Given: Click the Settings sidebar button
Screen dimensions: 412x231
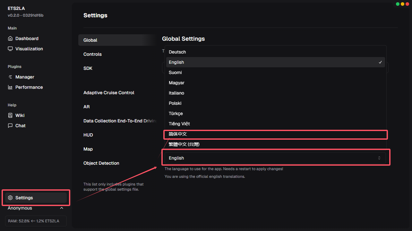Looking at the screenshot, I should [x=36, y=198].
